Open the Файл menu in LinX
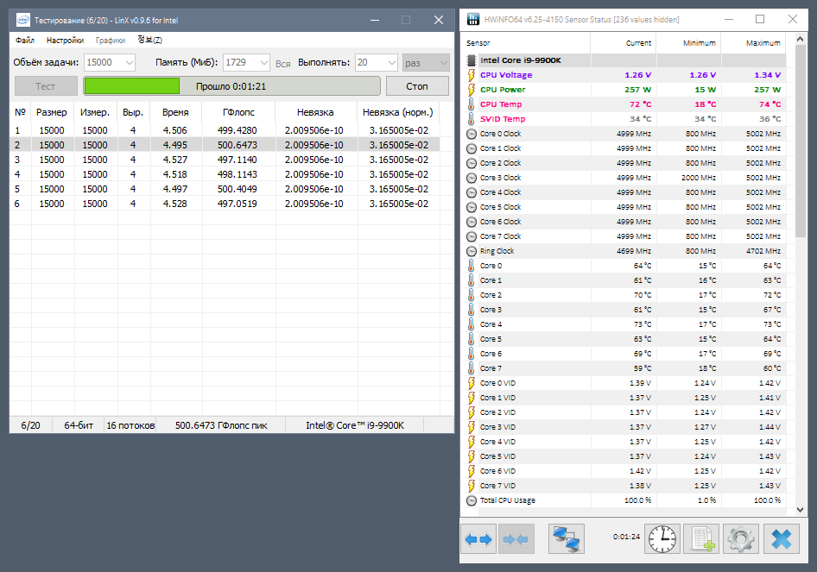 coord(24,40)
